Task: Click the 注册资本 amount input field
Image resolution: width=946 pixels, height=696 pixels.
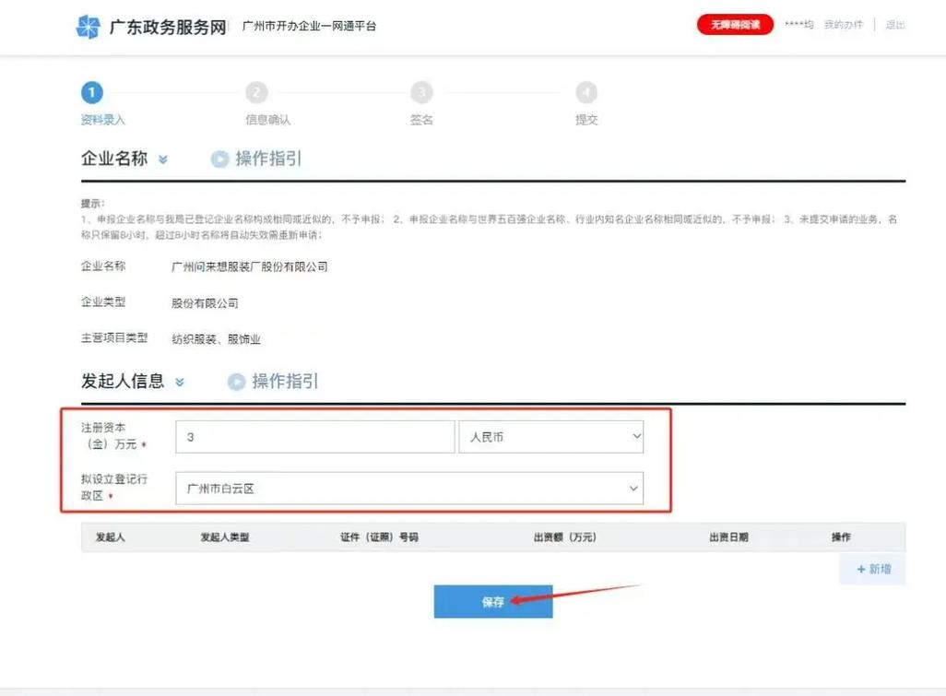Action: point(314,437)
